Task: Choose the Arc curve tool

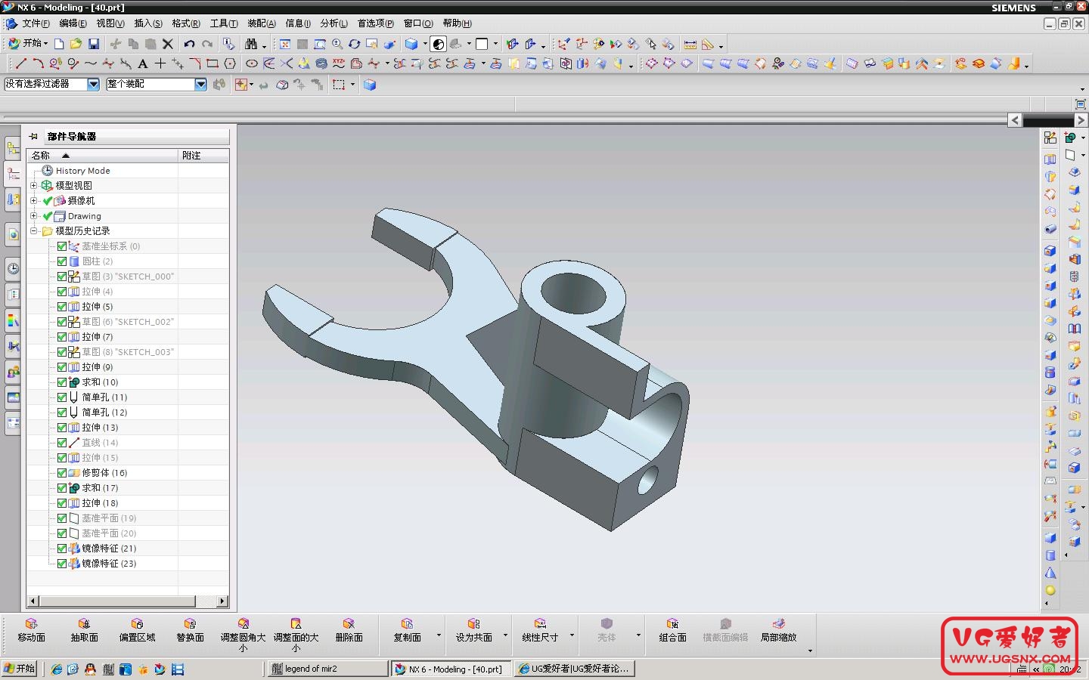Action: point(38,63)
